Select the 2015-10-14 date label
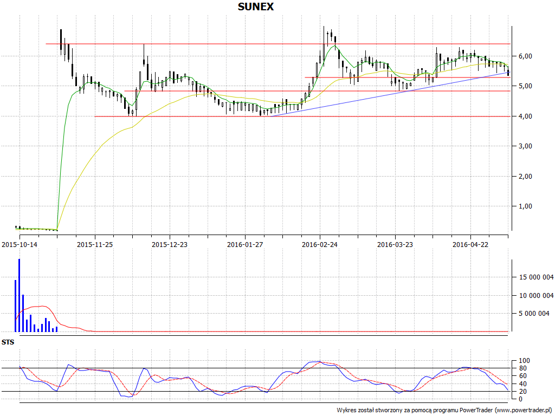This screenshot has height=416, width=555. pos(20,244)
